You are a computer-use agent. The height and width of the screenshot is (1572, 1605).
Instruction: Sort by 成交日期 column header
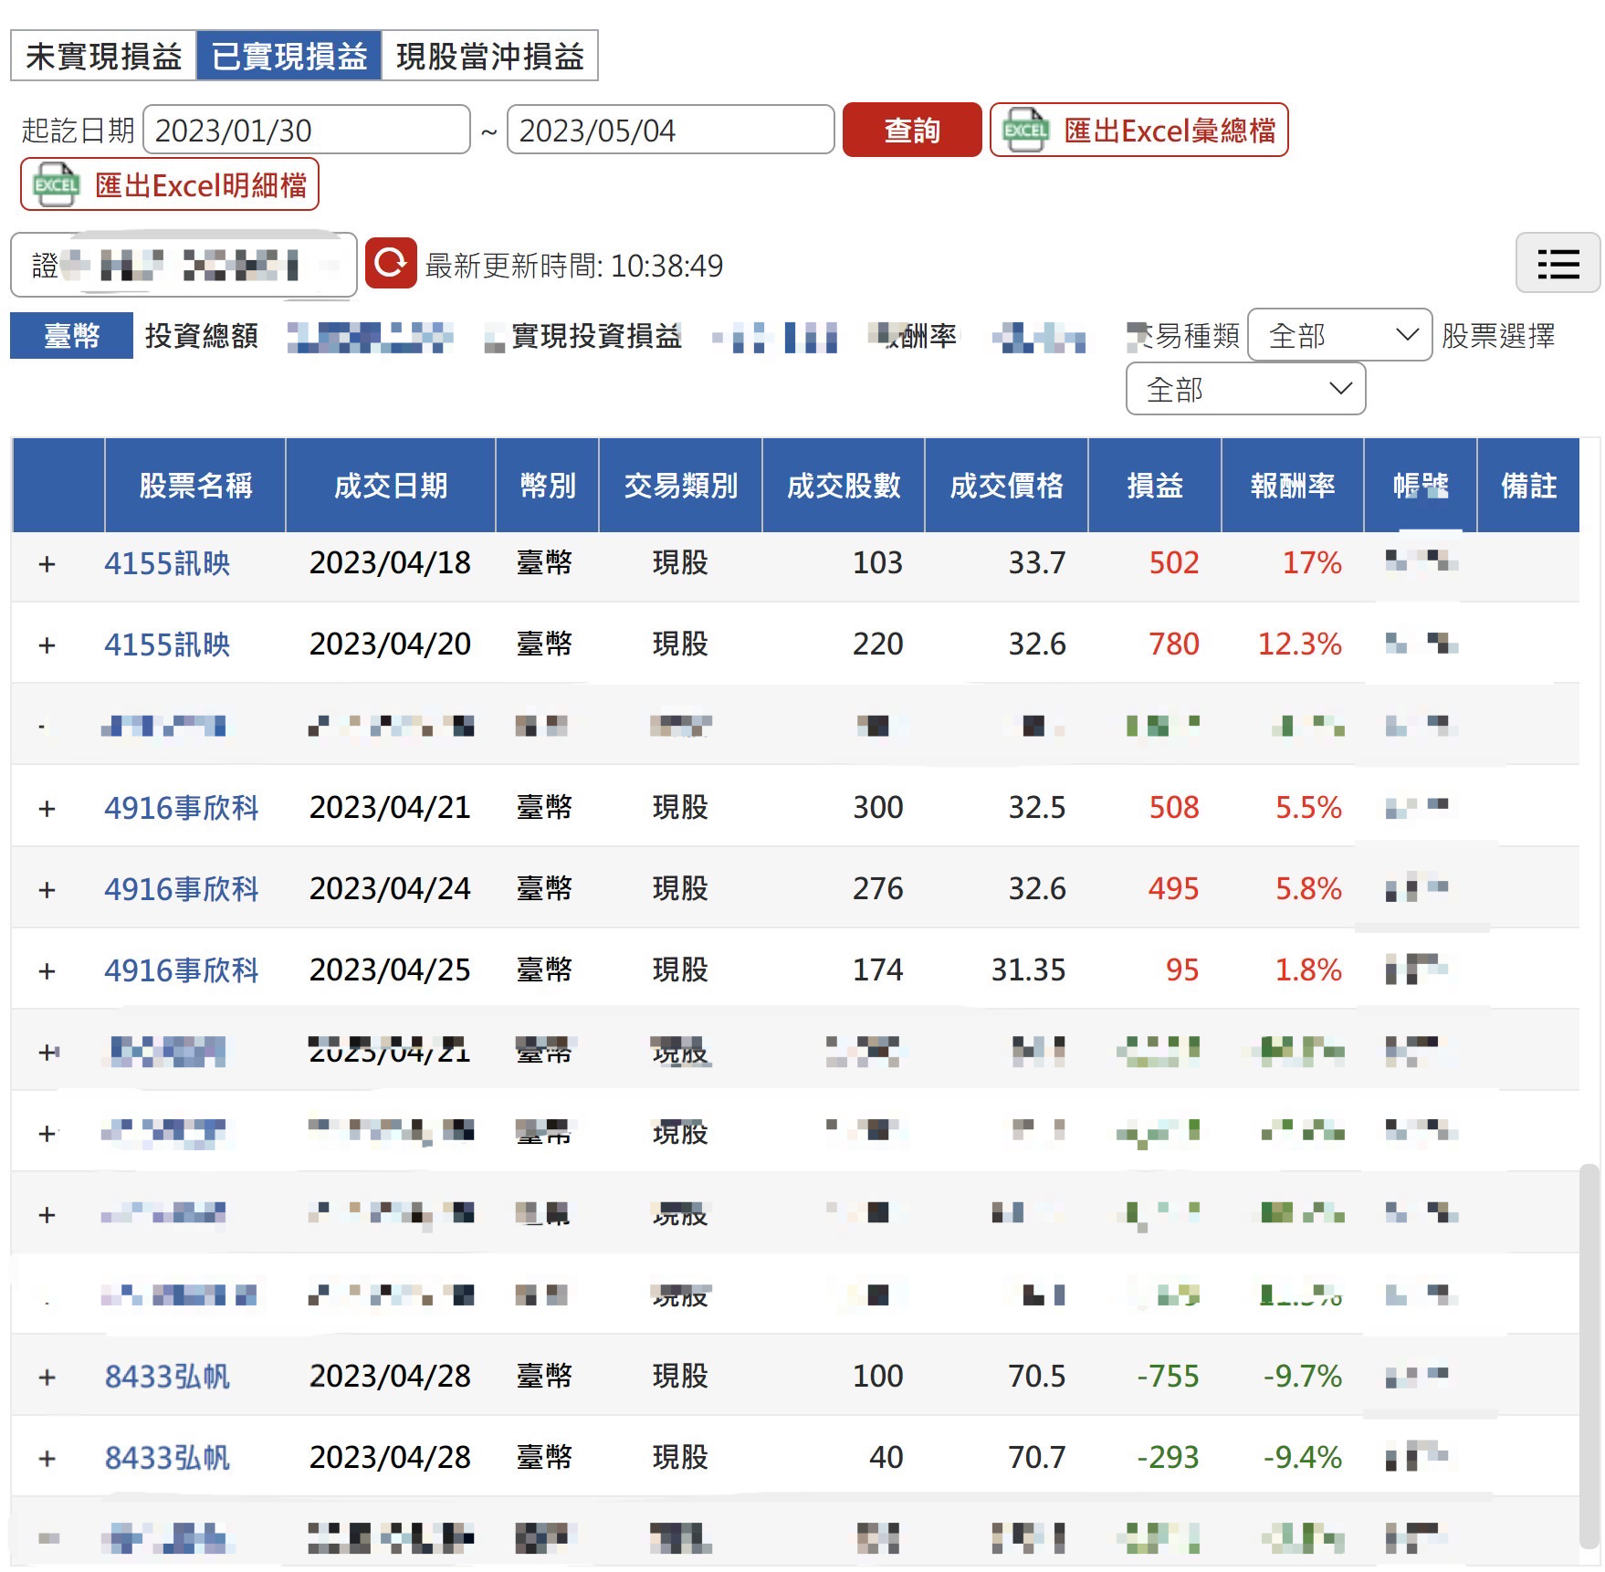[391, 486]
